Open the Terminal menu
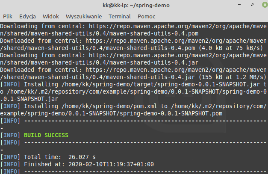This screenshot has height=174, width=268. click(120, 16)
